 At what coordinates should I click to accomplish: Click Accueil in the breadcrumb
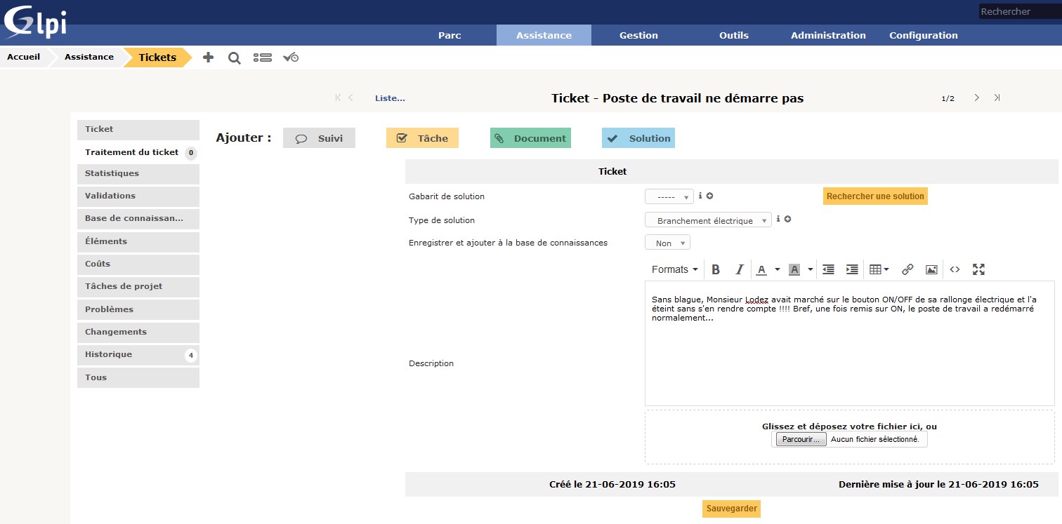pyautogui.click(x=23, y=57)
